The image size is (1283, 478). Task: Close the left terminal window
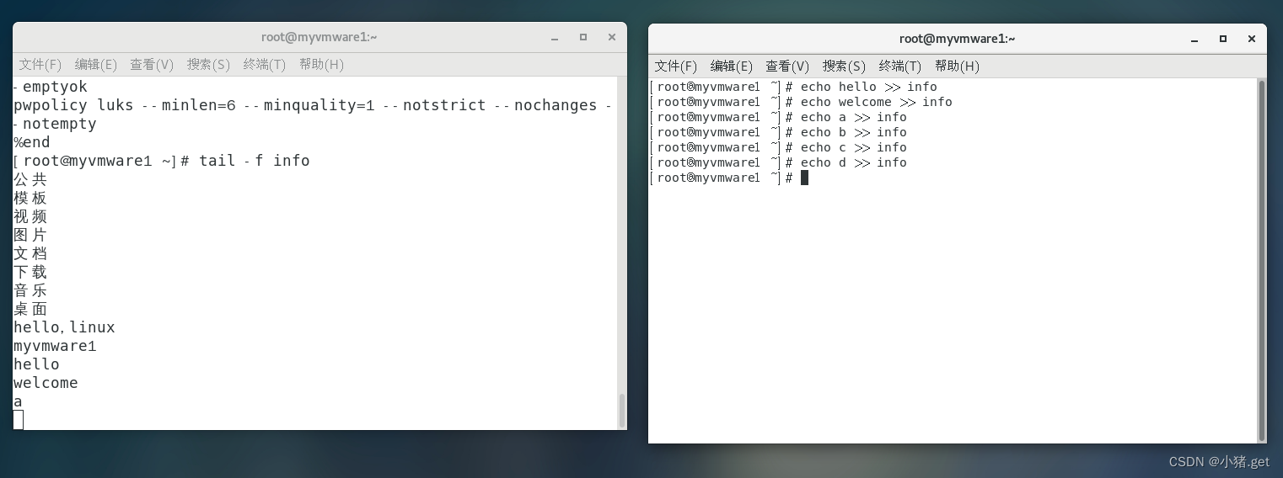[612, 37]
